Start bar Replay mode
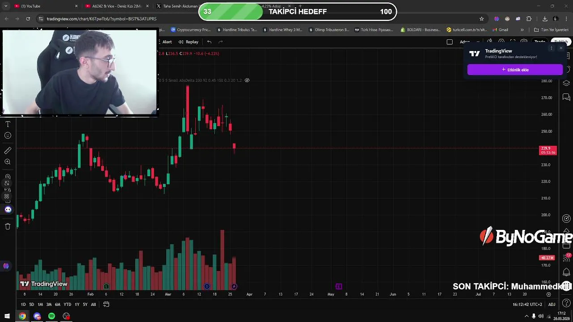Image resolution: width=573 pixels, height=322 pixels. coord(188,42)
